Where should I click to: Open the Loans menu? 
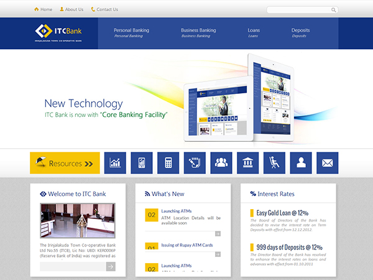254,30
